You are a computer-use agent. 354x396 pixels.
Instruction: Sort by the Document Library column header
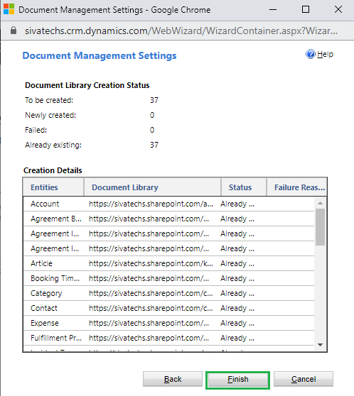[x=153, y=187]
